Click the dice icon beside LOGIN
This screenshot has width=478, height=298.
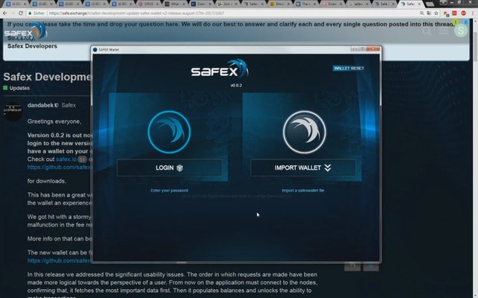click(x=179, y=168)
